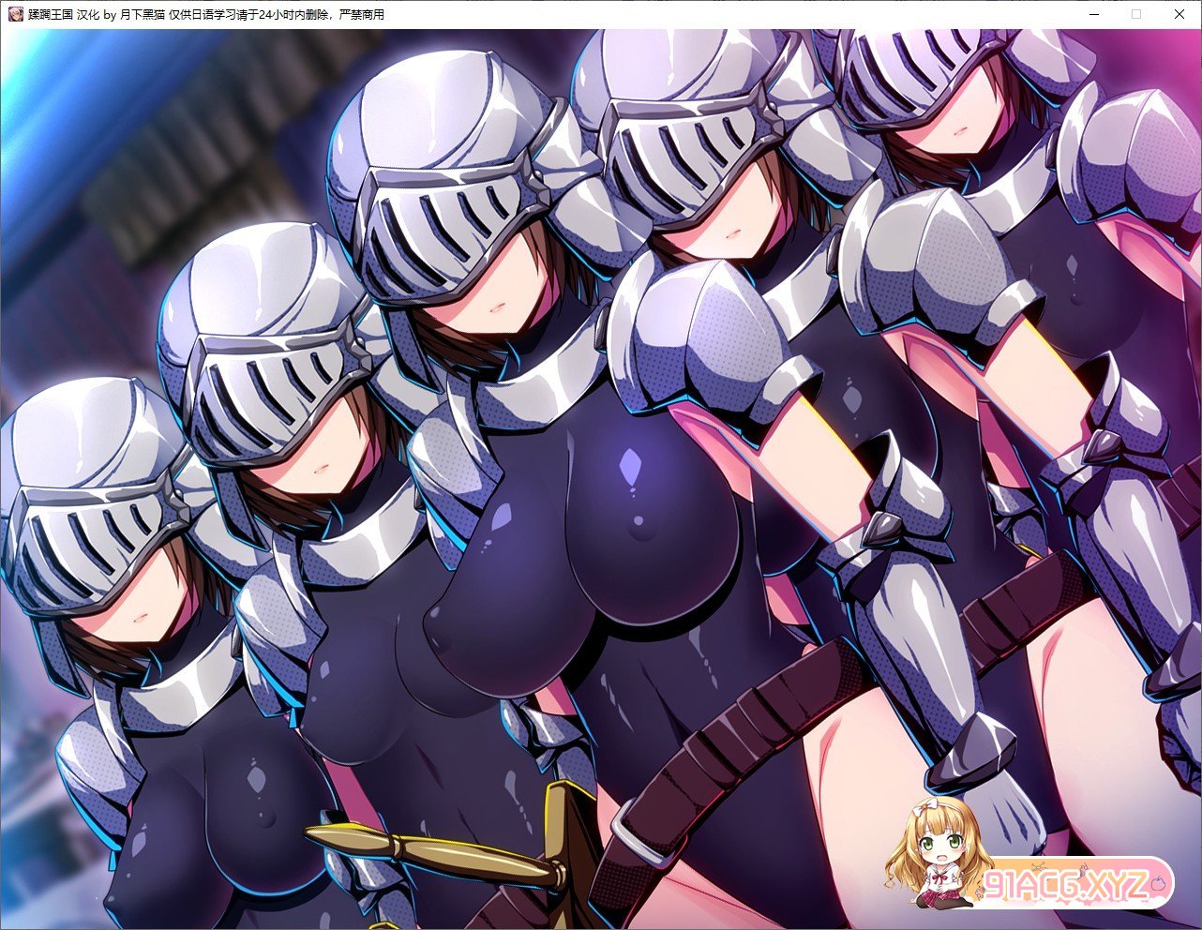Viewport: 1202px width, 930px height.
Task: Close the game window
Action: [x=1179, y=14]
